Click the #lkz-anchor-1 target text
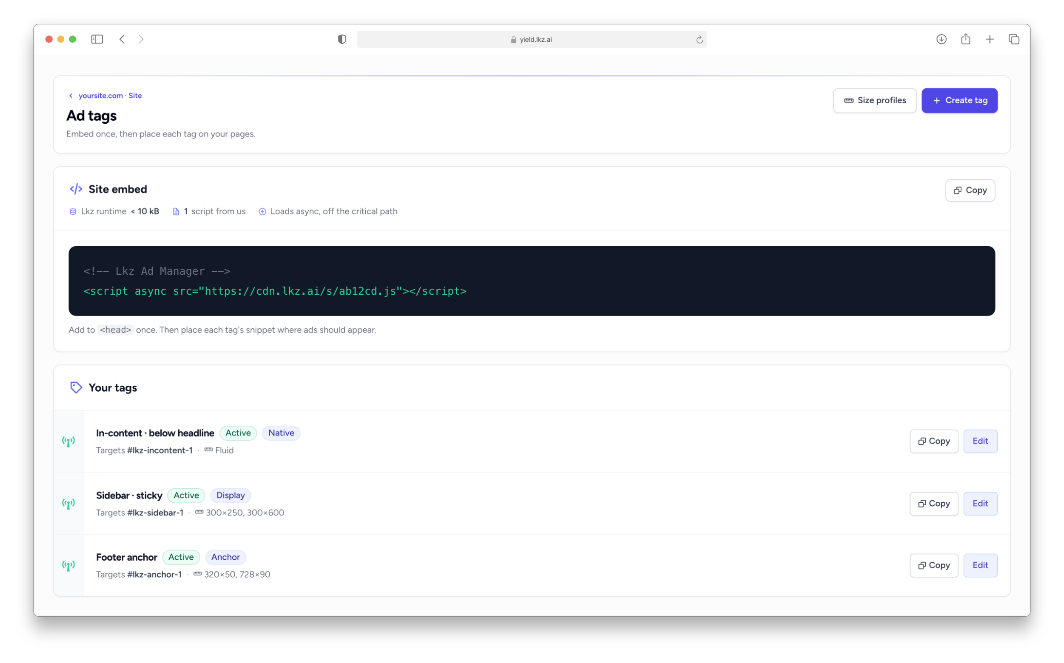The height and width of the screenshot is (663, 1064). coord(154,575)
